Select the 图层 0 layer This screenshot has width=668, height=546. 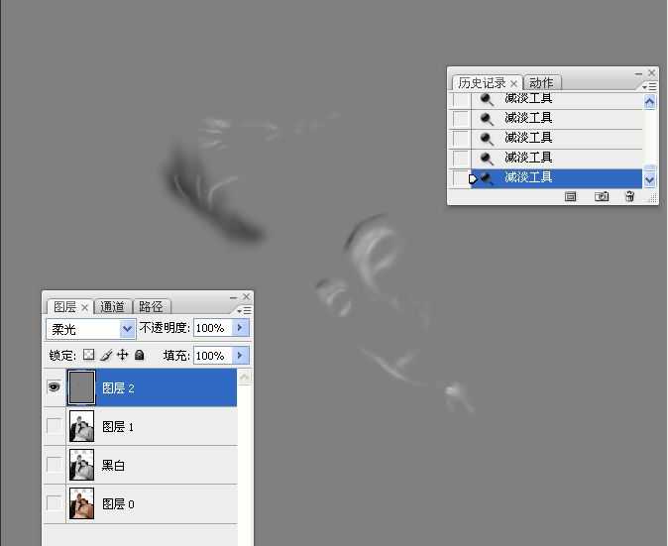pyautogui.click(x=159, y=504)
